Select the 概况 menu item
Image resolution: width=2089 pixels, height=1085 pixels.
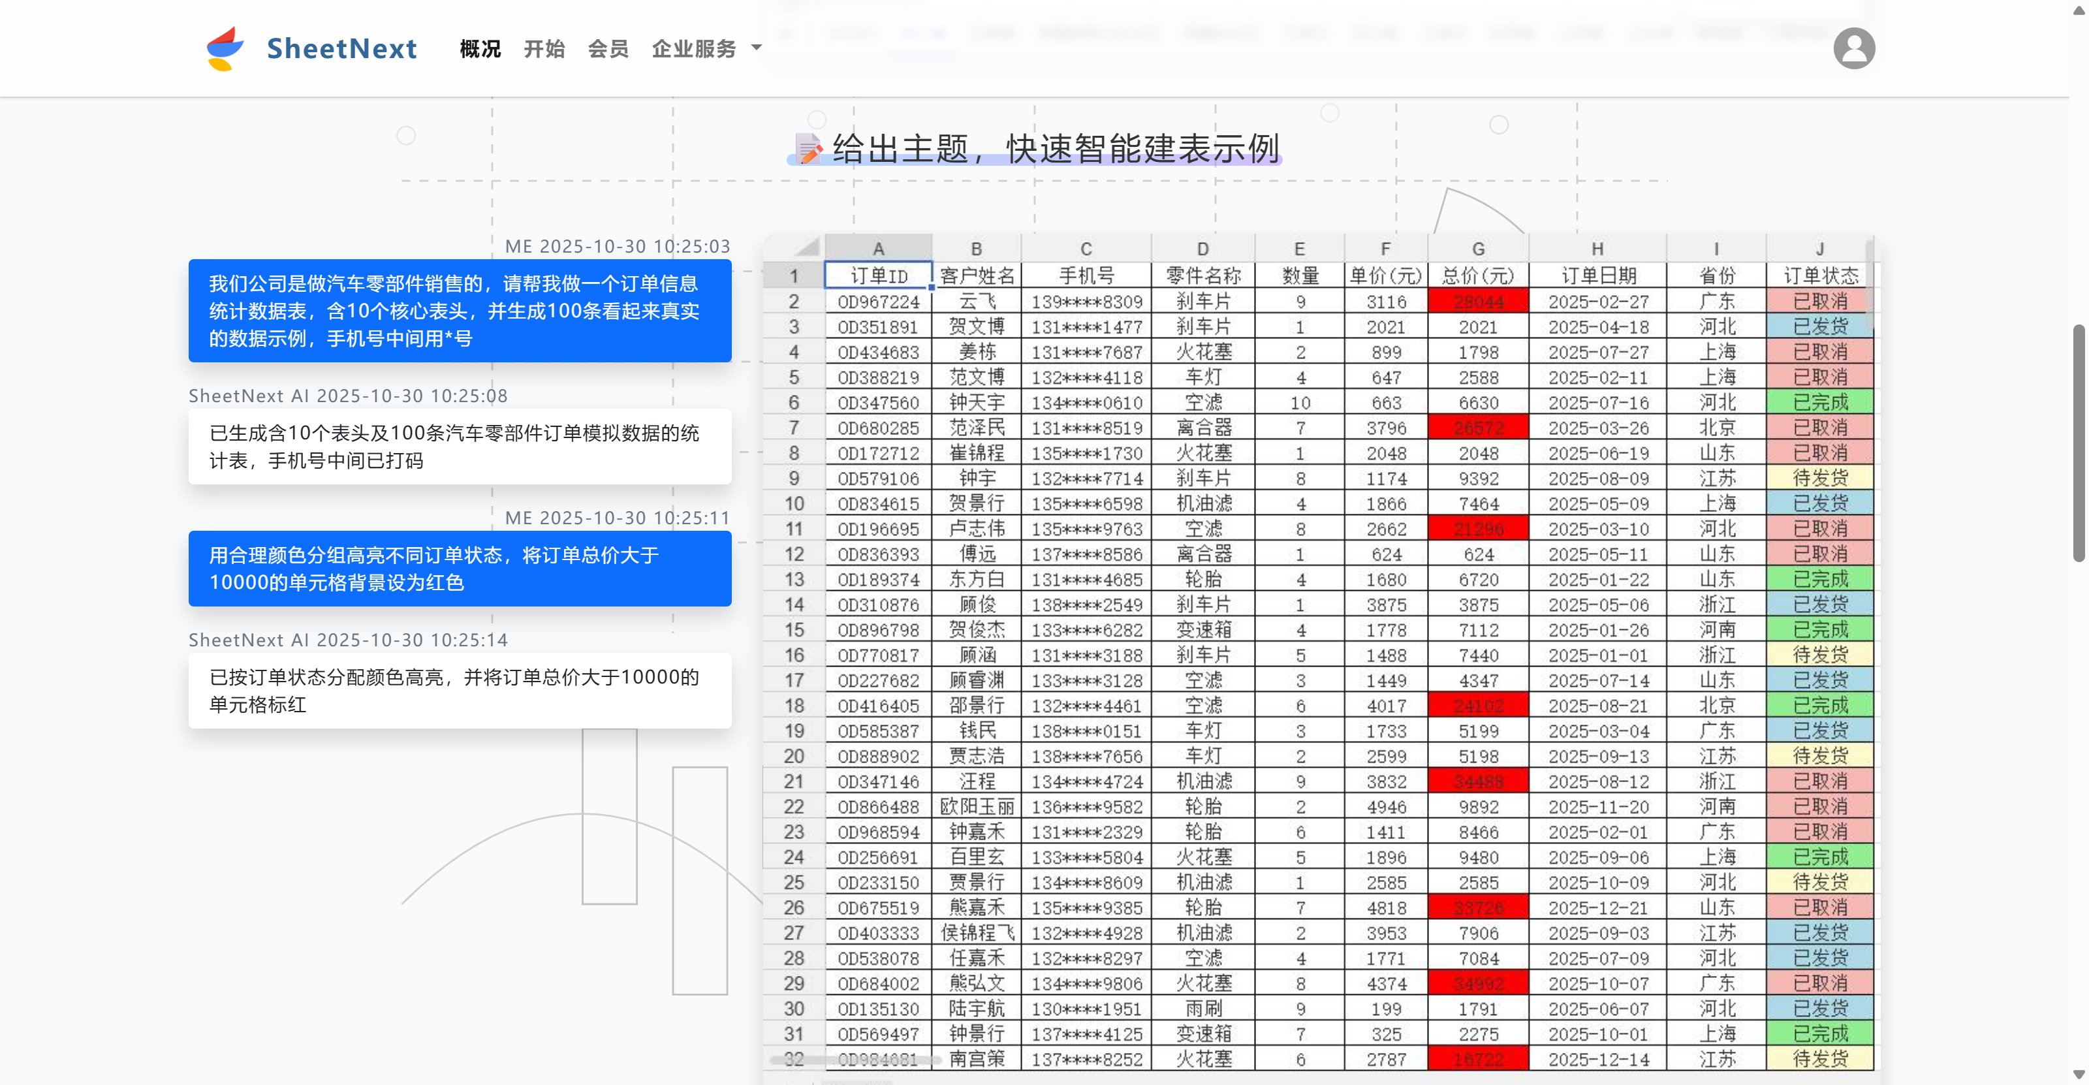coord(479,48)
